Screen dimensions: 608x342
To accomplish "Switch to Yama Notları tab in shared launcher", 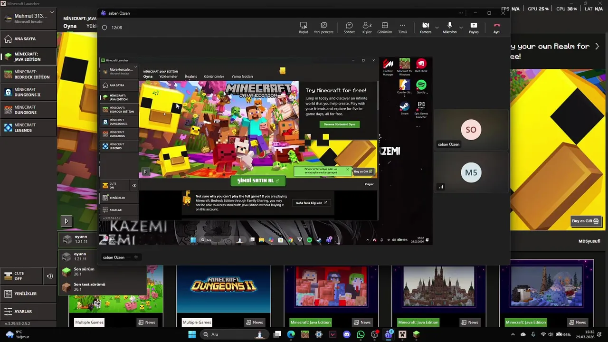I will [242, 76].
